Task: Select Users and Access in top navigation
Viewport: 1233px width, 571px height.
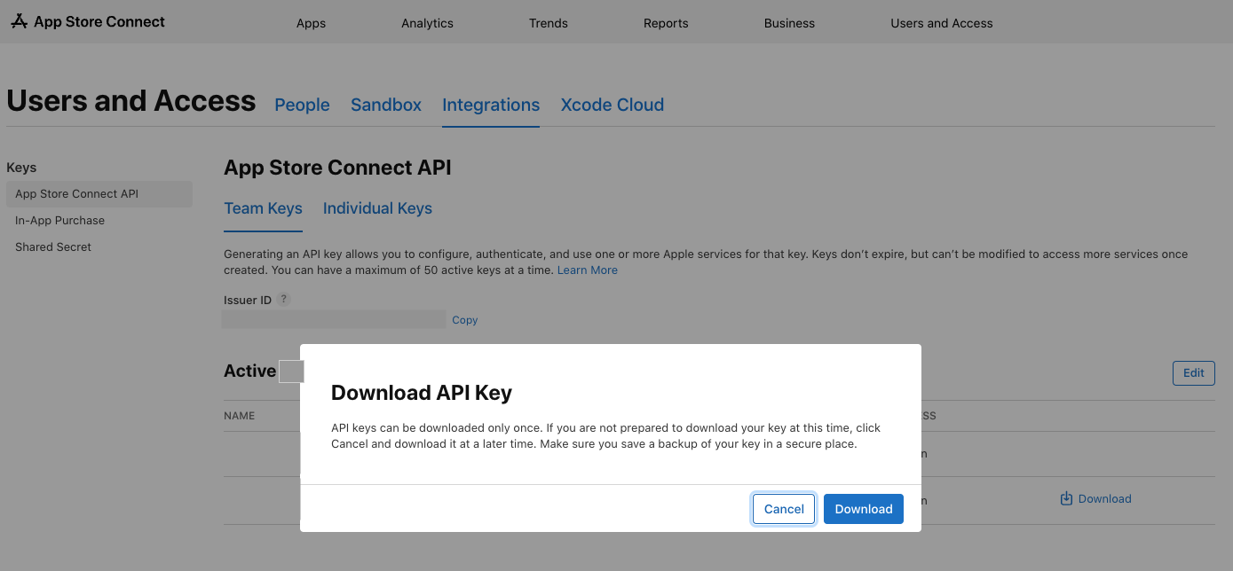Action: tap(942, 23)
